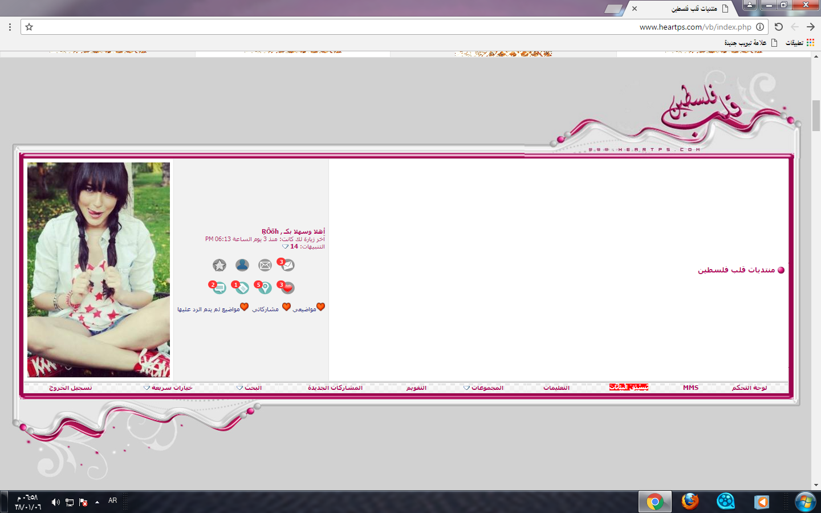Click the tag icon with badge 1

coord(242,288)
